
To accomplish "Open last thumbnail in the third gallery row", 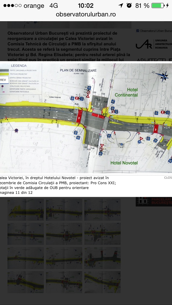I will tap(102, 258).
